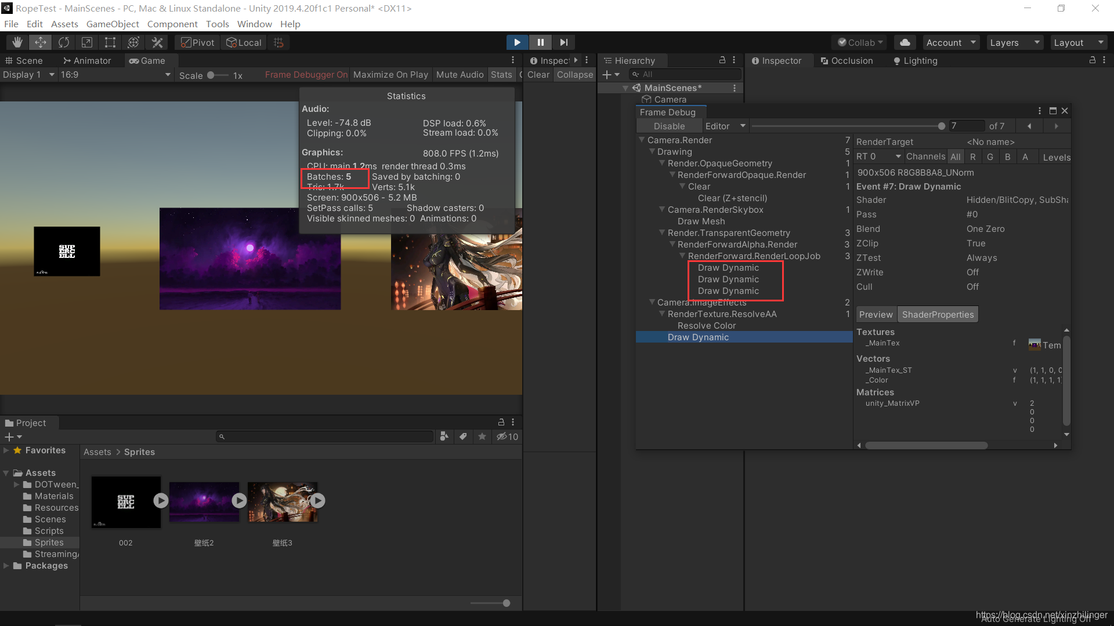
Task: Click the Play button in toolbar
Action: click(x=517, y=42)
